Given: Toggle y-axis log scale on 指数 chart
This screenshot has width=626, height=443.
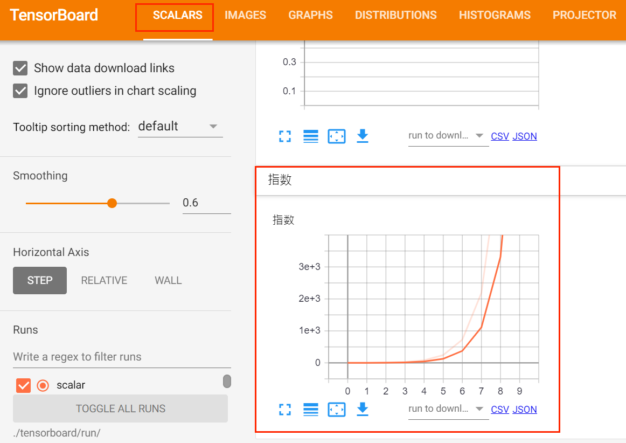Looking at the screenshot, I should [311, 410].
